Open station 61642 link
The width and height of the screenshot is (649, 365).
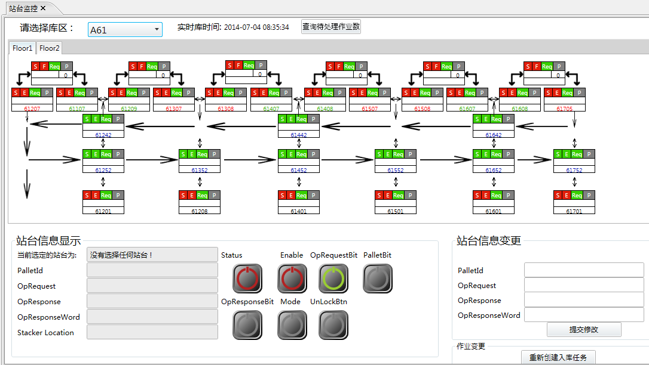tap(494, 135)
